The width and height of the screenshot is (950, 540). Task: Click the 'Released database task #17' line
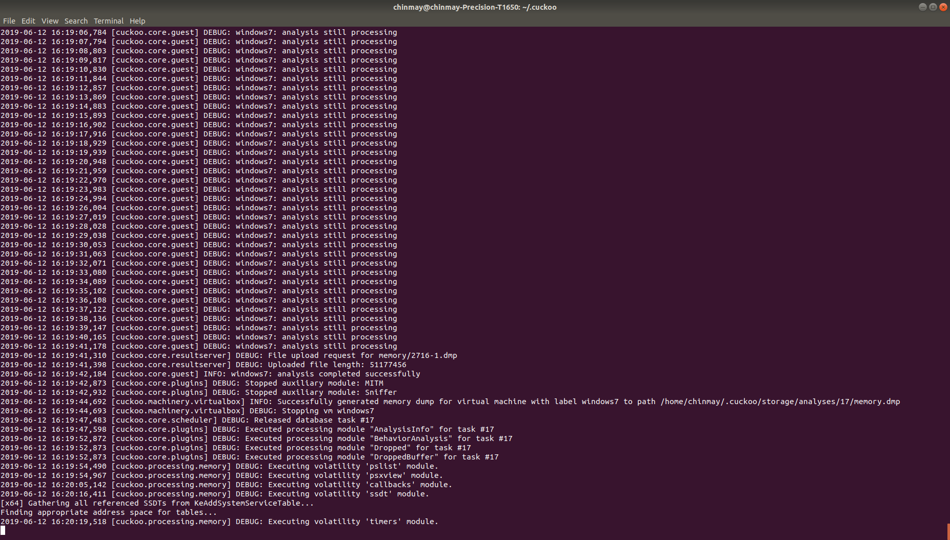click(177, 420)
